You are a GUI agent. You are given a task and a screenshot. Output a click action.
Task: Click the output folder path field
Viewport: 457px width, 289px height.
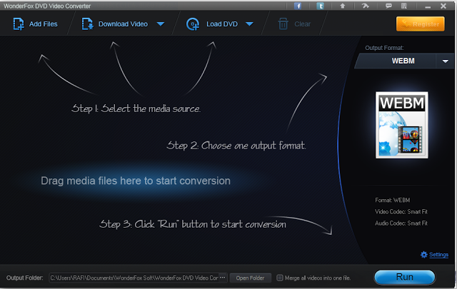(x=134, y=278)
